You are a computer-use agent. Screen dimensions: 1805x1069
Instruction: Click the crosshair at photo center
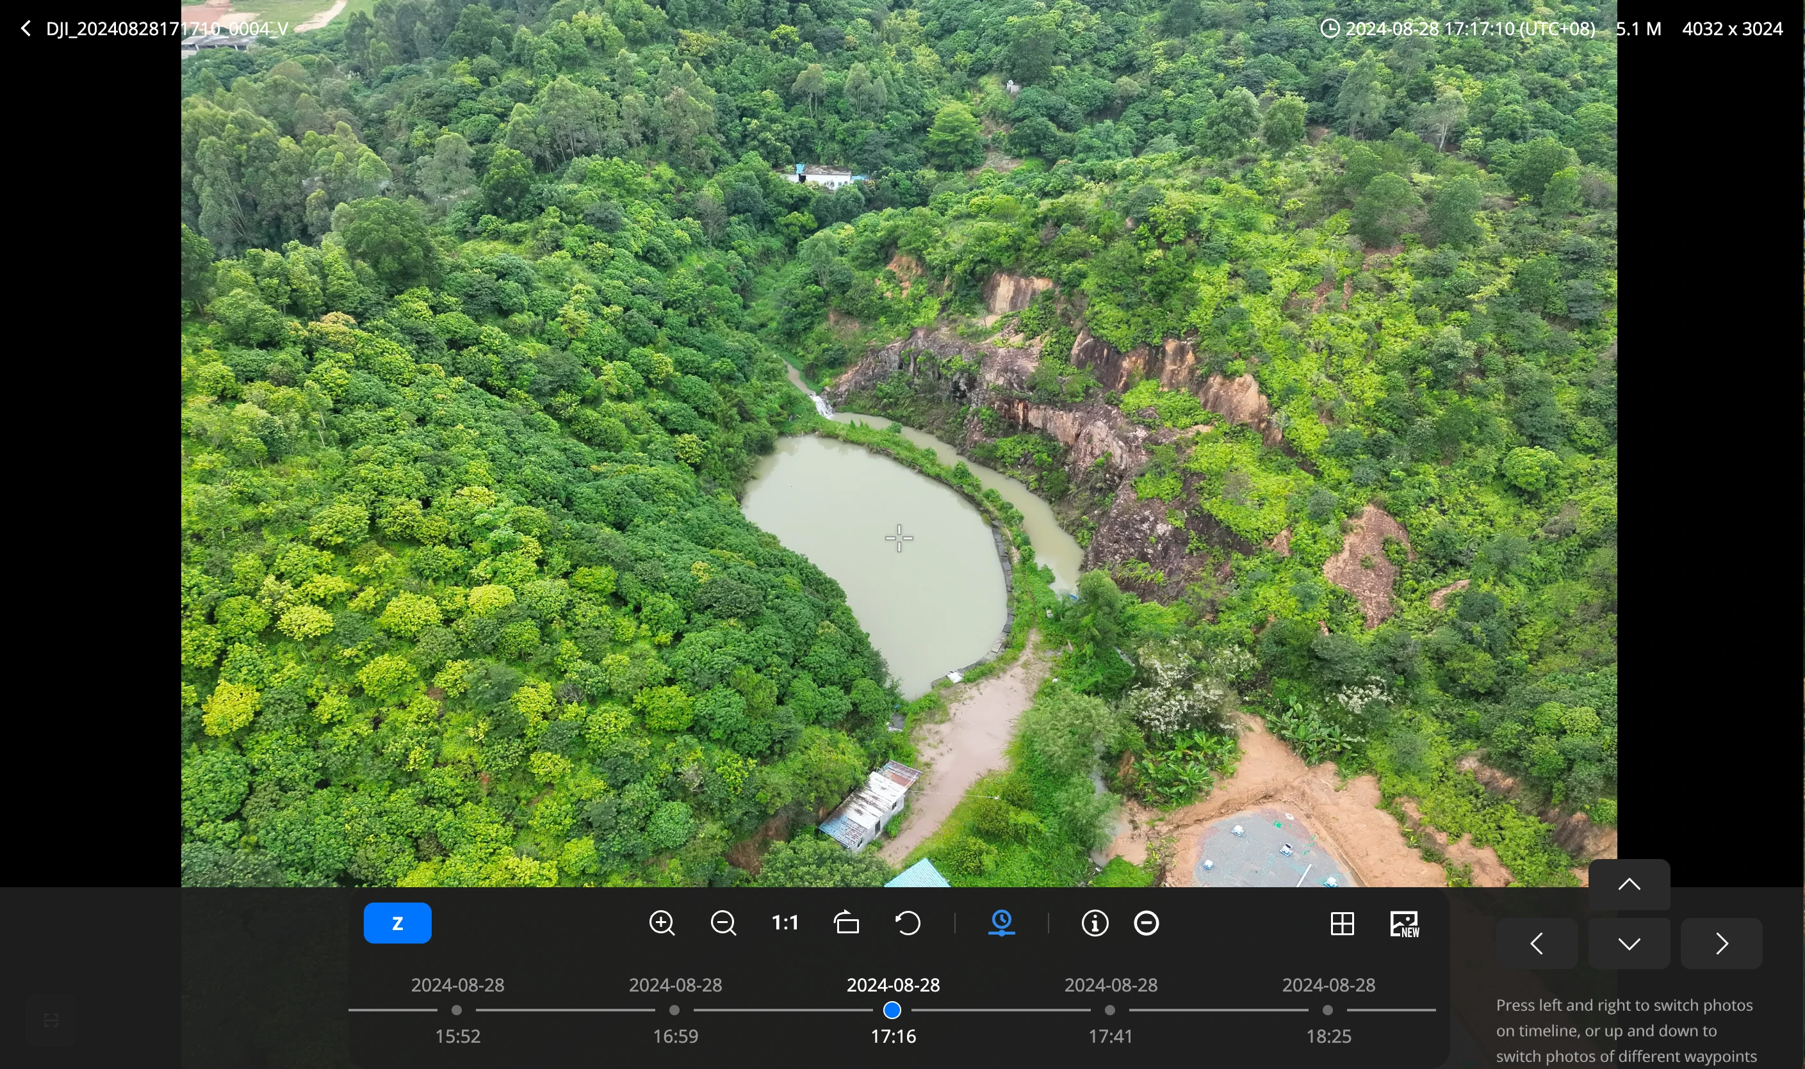[899, 538]
